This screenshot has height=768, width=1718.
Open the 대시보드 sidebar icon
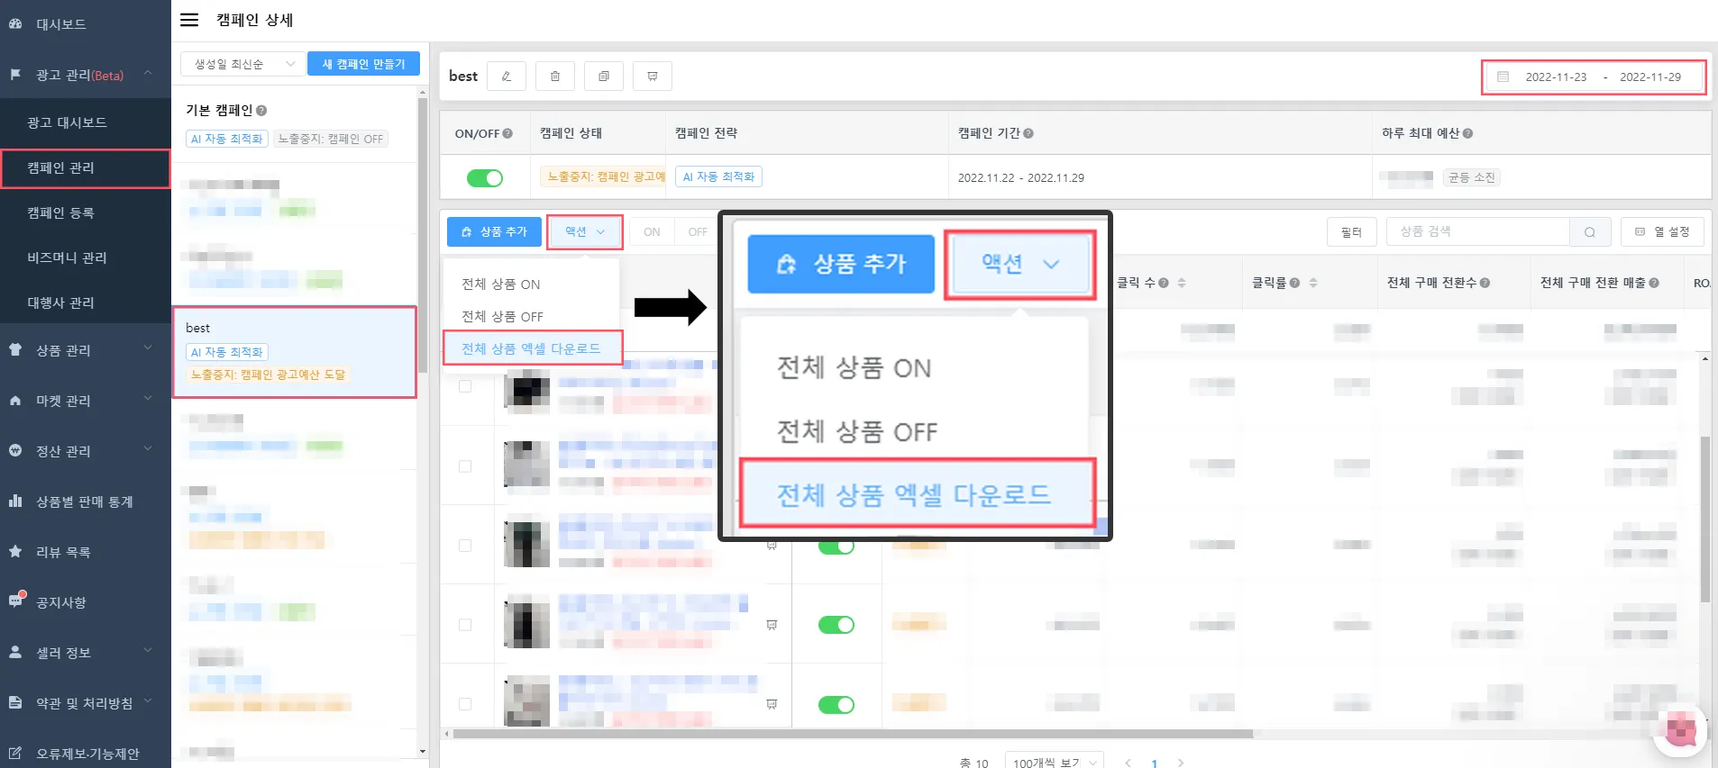click(15, 24)
